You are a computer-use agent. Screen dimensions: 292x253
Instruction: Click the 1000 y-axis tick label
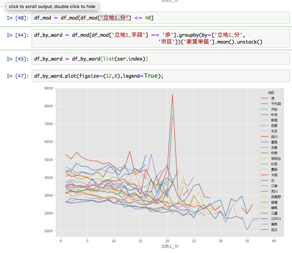pos(48,231)
